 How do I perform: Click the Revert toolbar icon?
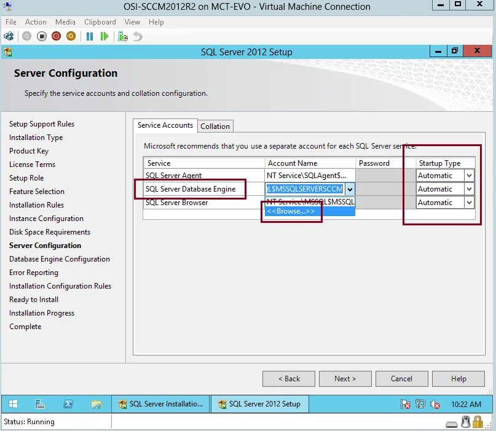coord(138,36)
